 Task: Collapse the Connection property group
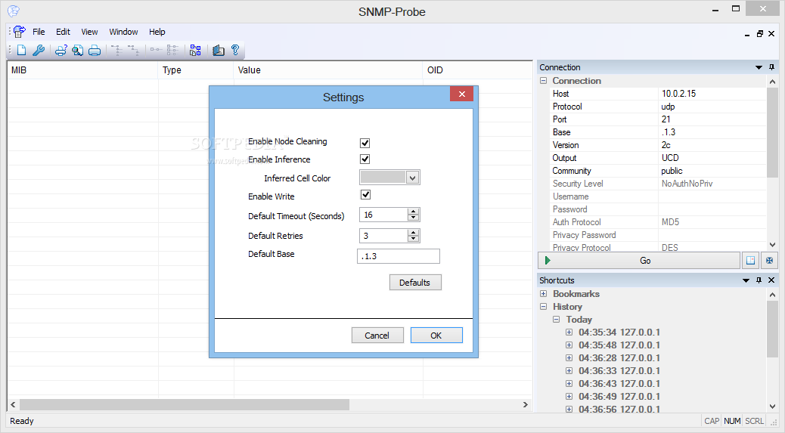(543, 81)
